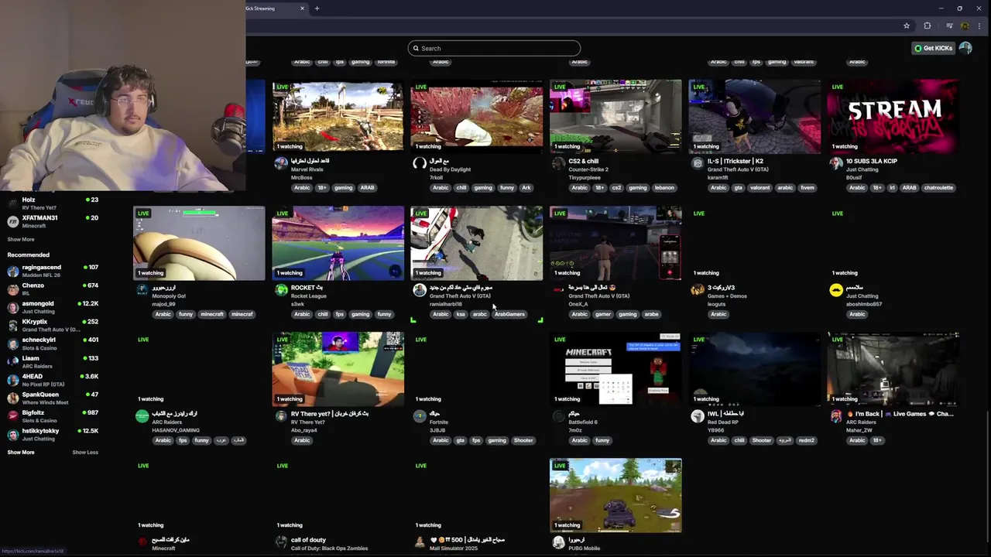Screen dimensions: 991x557
Task: Open ROCKET Rocket League stream thumbnail
Action: point(338,242)
